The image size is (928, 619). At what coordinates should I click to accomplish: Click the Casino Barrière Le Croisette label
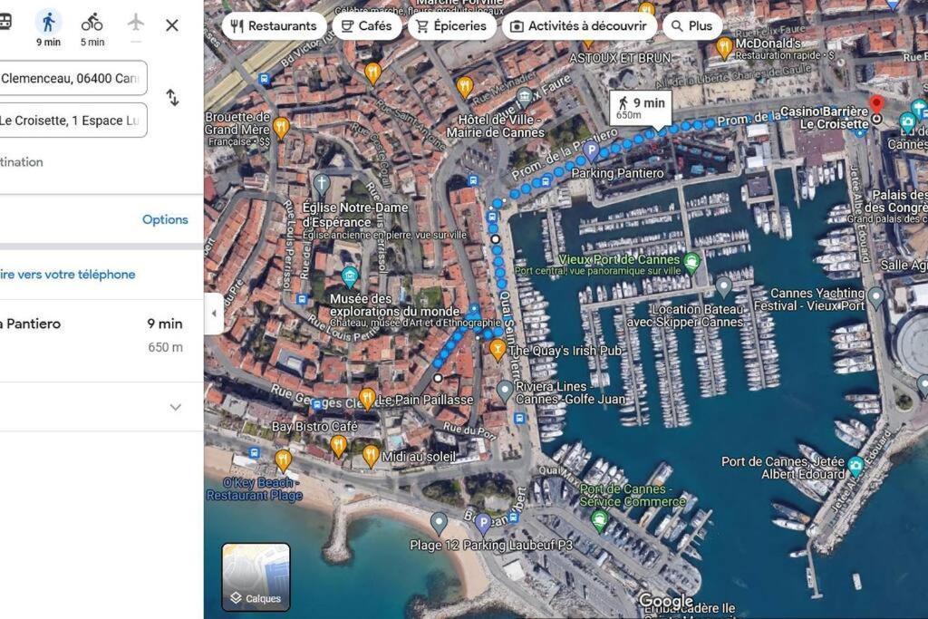[825, 117]
